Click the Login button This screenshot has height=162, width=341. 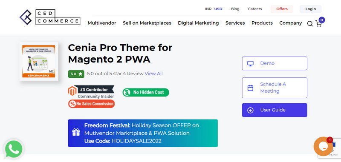tap(311, 9)
